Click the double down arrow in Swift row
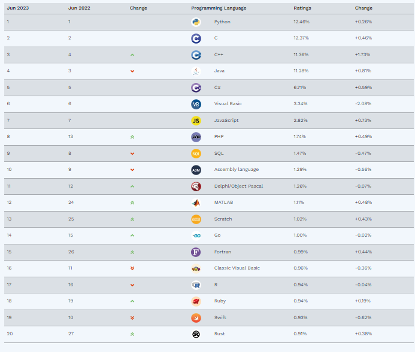This screenshot has height=352, width=415. (132, 317)
